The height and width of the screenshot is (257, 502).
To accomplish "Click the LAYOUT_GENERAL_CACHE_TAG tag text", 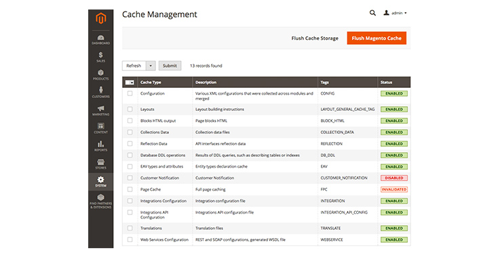I will coord(348,109).
